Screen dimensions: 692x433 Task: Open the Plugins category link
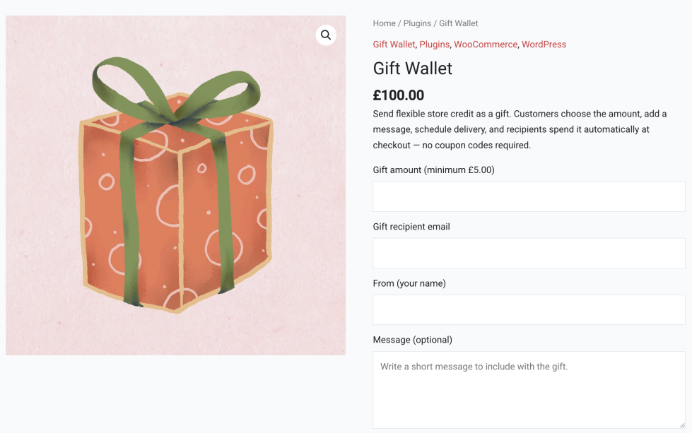434,44
